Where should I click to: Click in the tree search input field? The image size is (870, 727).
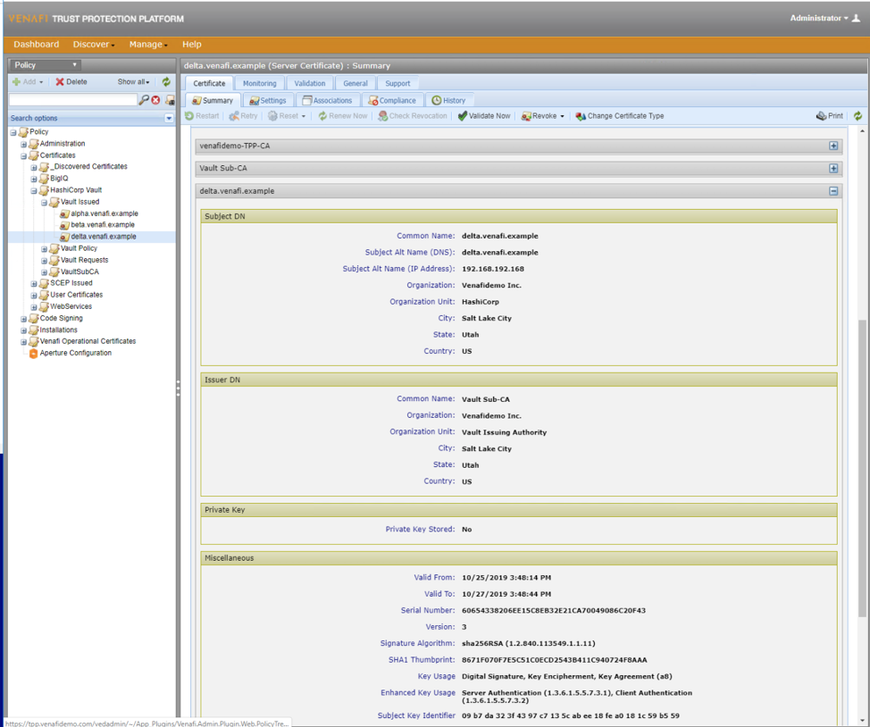tap(73, 100)
